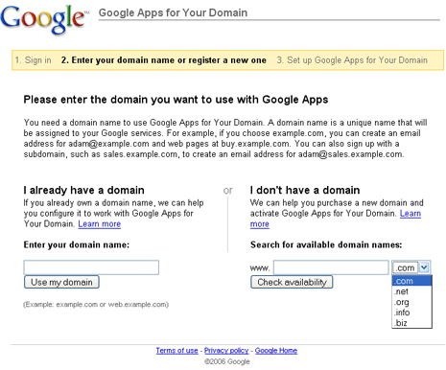The image size is (446, 370).
Task: Focus the Enter your domain name field
Action: pyautogui.click(x=91, y=267)
